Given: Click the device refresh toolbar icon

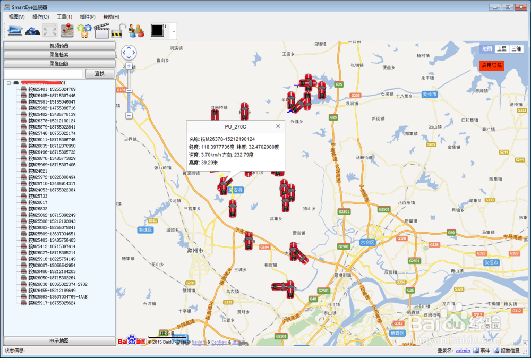Looking at the screenshot, I should pos(32,31).
